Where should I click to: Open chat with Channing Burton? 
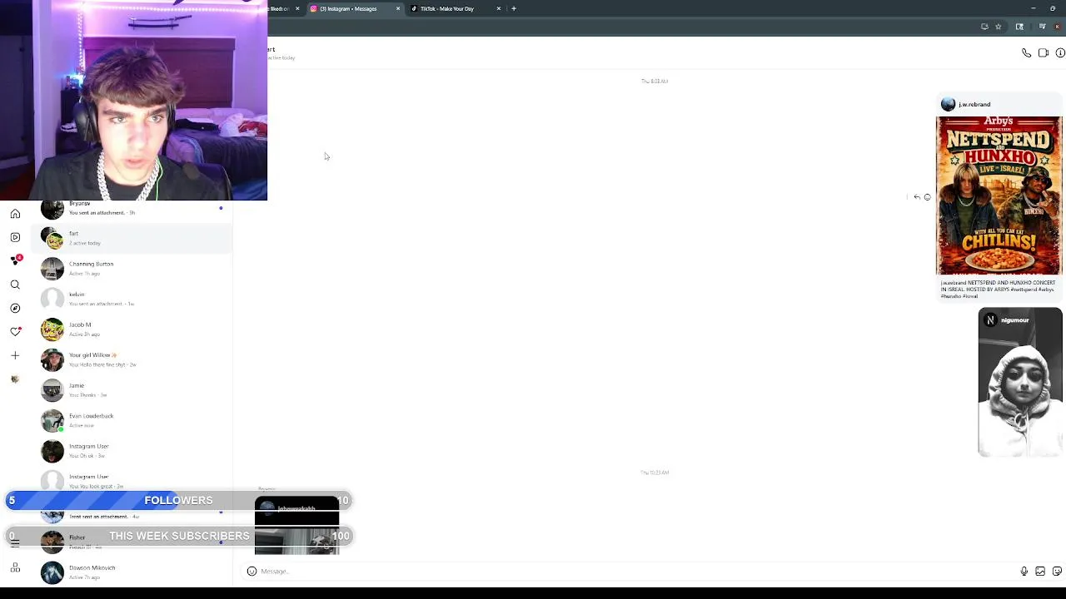[x=133, y=269]
